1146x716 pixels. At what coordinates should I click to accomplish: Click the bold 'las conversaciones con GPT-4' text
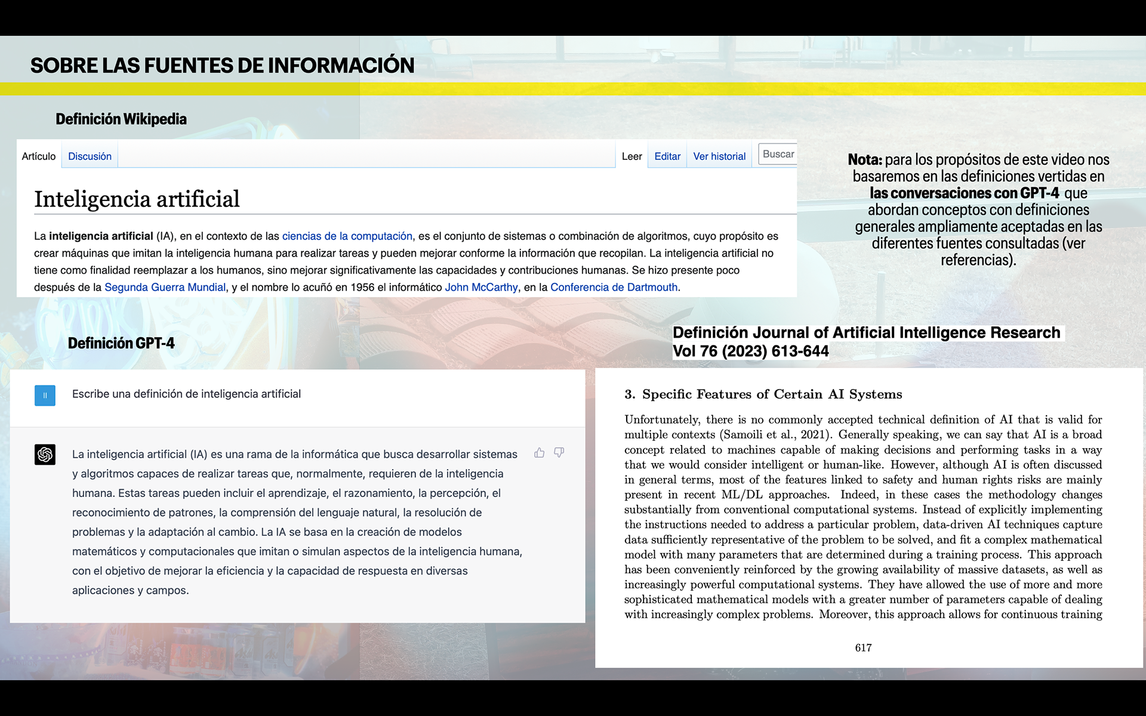964,193
